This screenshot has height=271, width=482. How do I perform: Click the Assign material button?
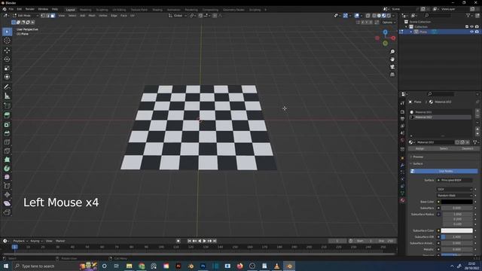[419, 149]
